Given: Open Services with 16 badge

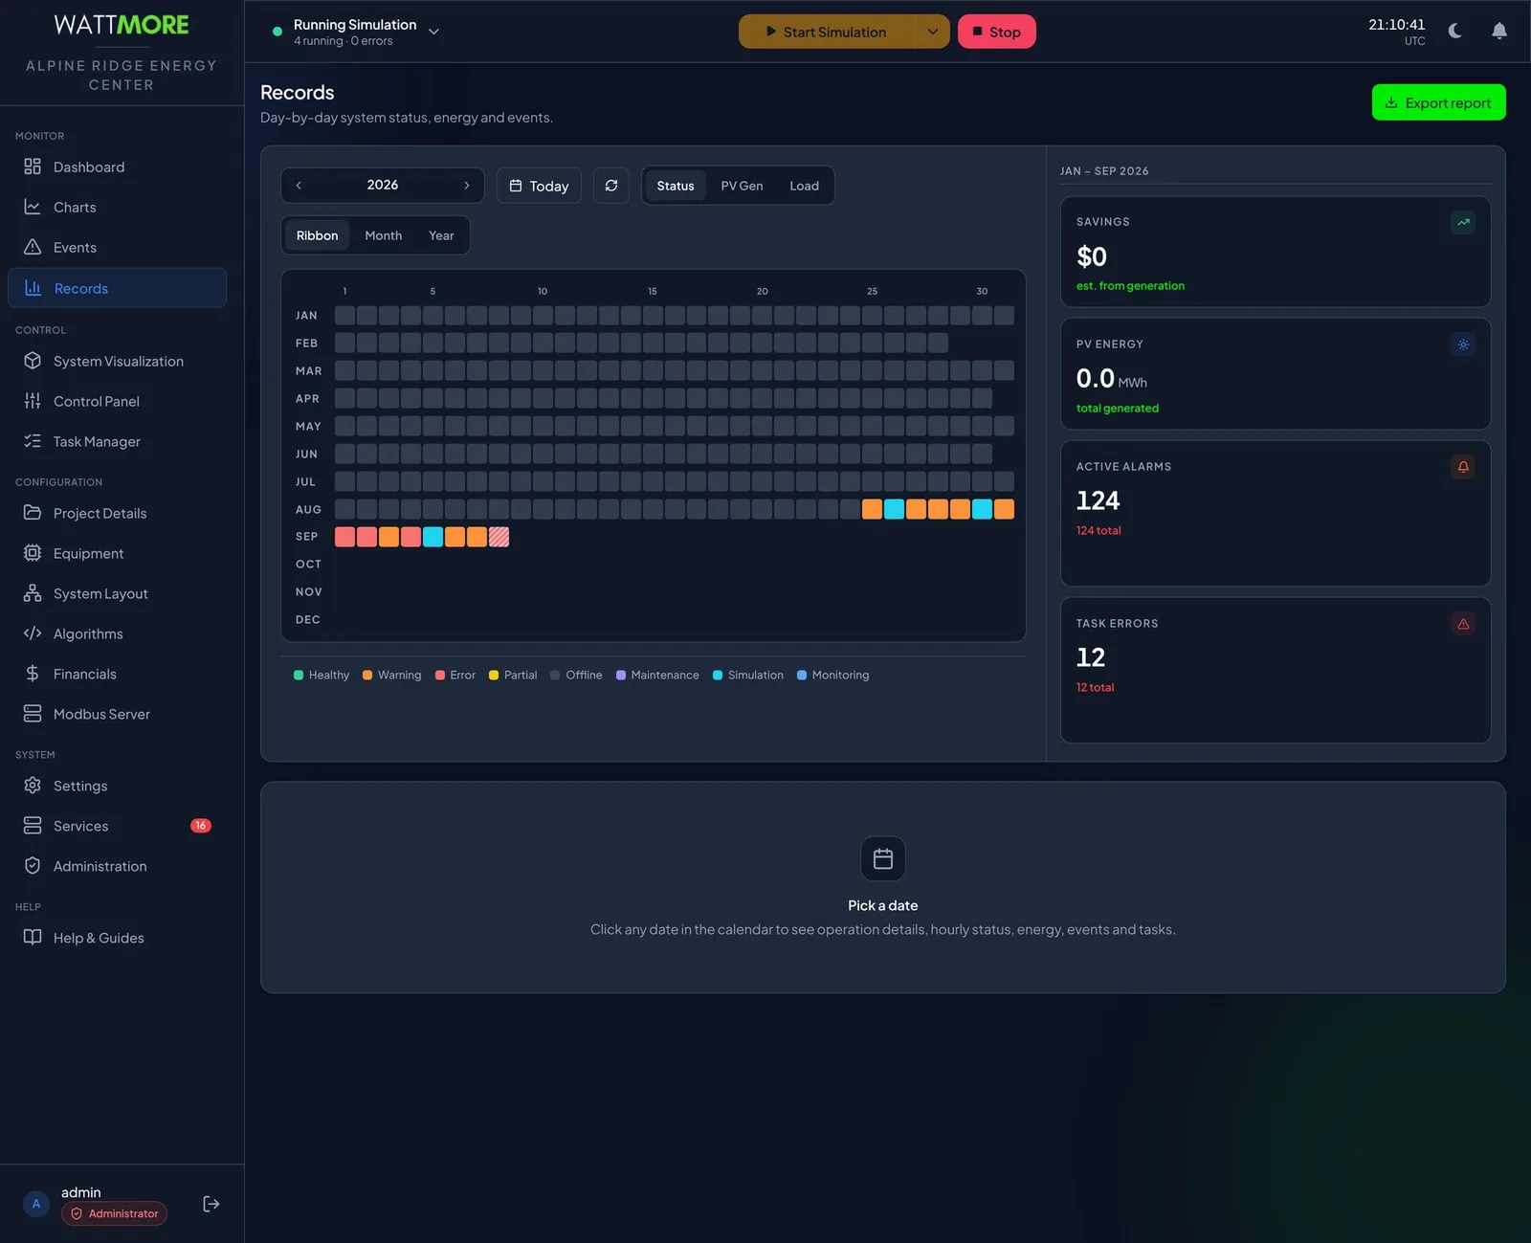Looking at the screenshot, I should pos(117,826).
